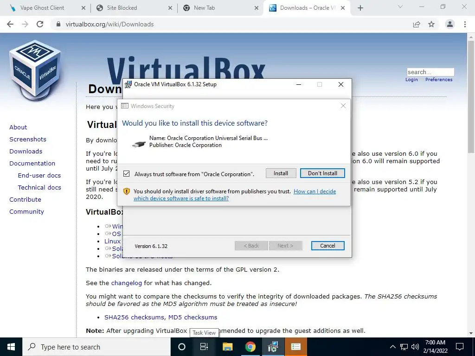The height and width of the screenshot is (356, 475).
Task: Open the Community sidebar link
Action: tap(26, 211)
